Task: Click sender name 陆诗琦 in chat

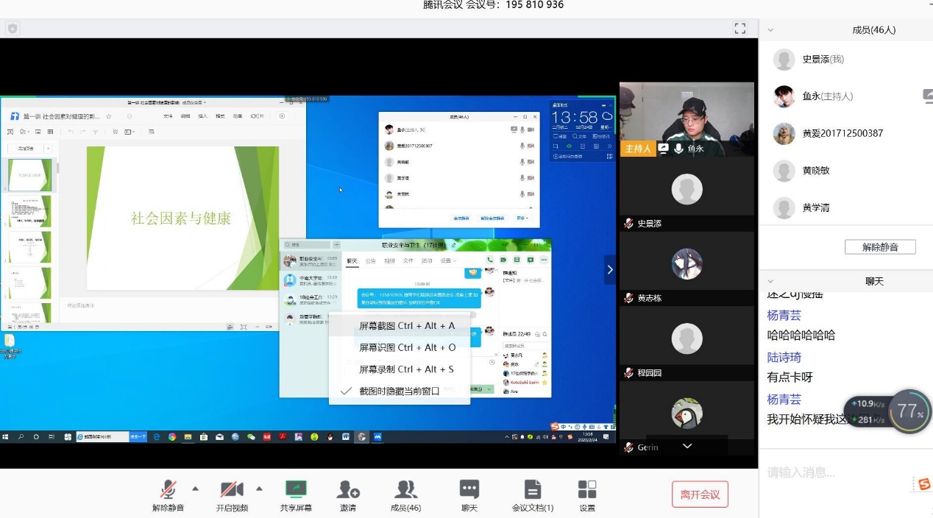Action: pyautogui.click(x=784, y=358)
